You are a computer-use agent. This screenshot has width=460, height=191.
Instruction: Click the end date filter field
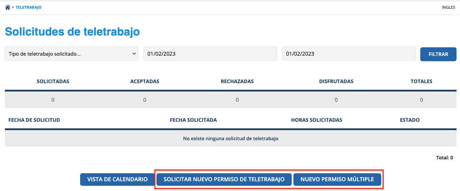point(348,54)
